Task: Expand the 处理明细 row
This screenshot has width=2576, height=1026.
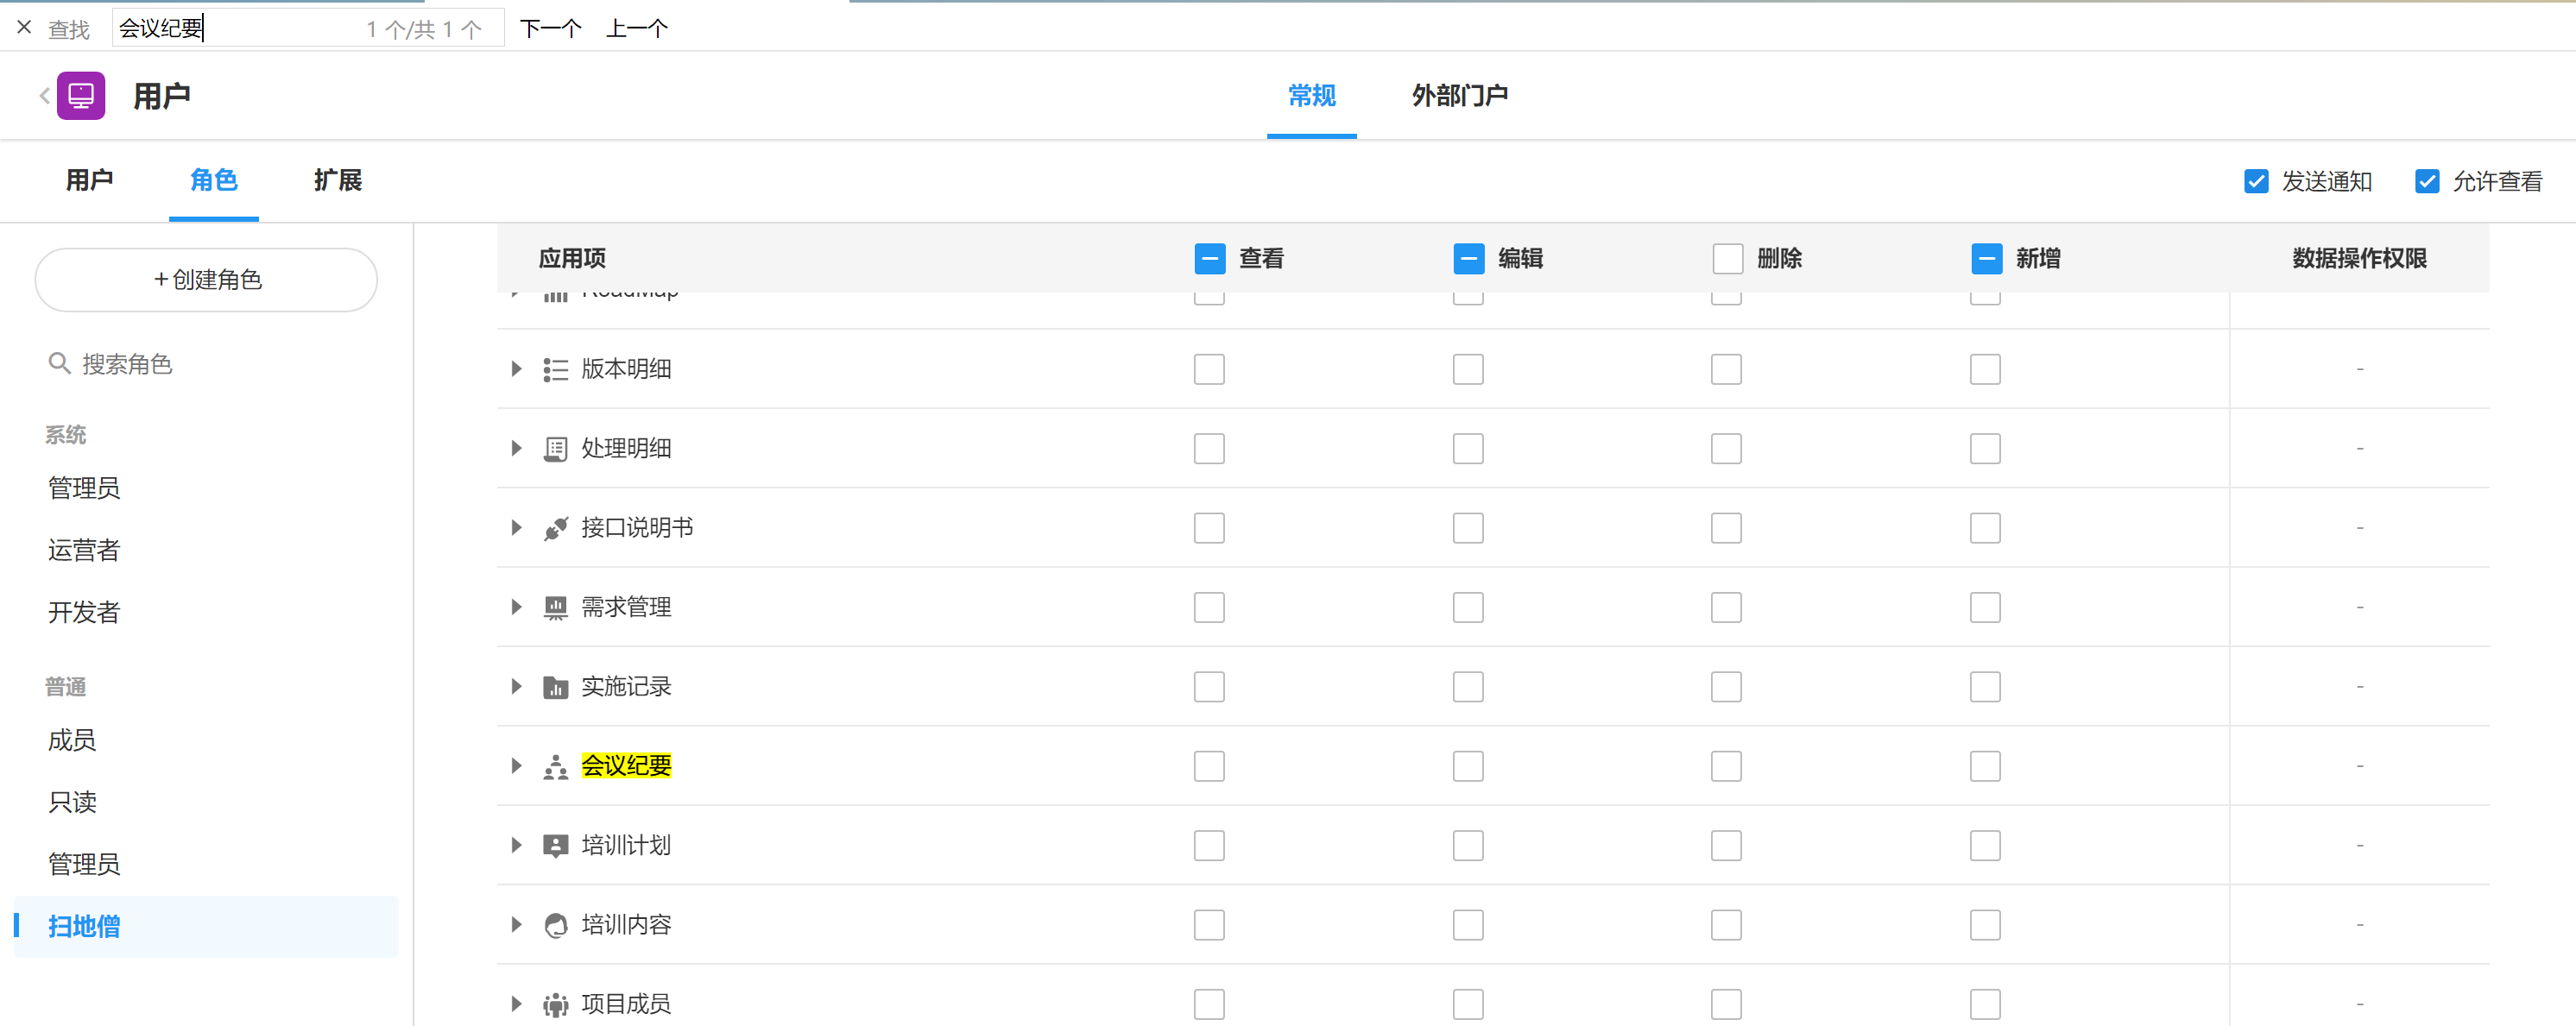Action: pyautogui.click(x=516, y=449)
